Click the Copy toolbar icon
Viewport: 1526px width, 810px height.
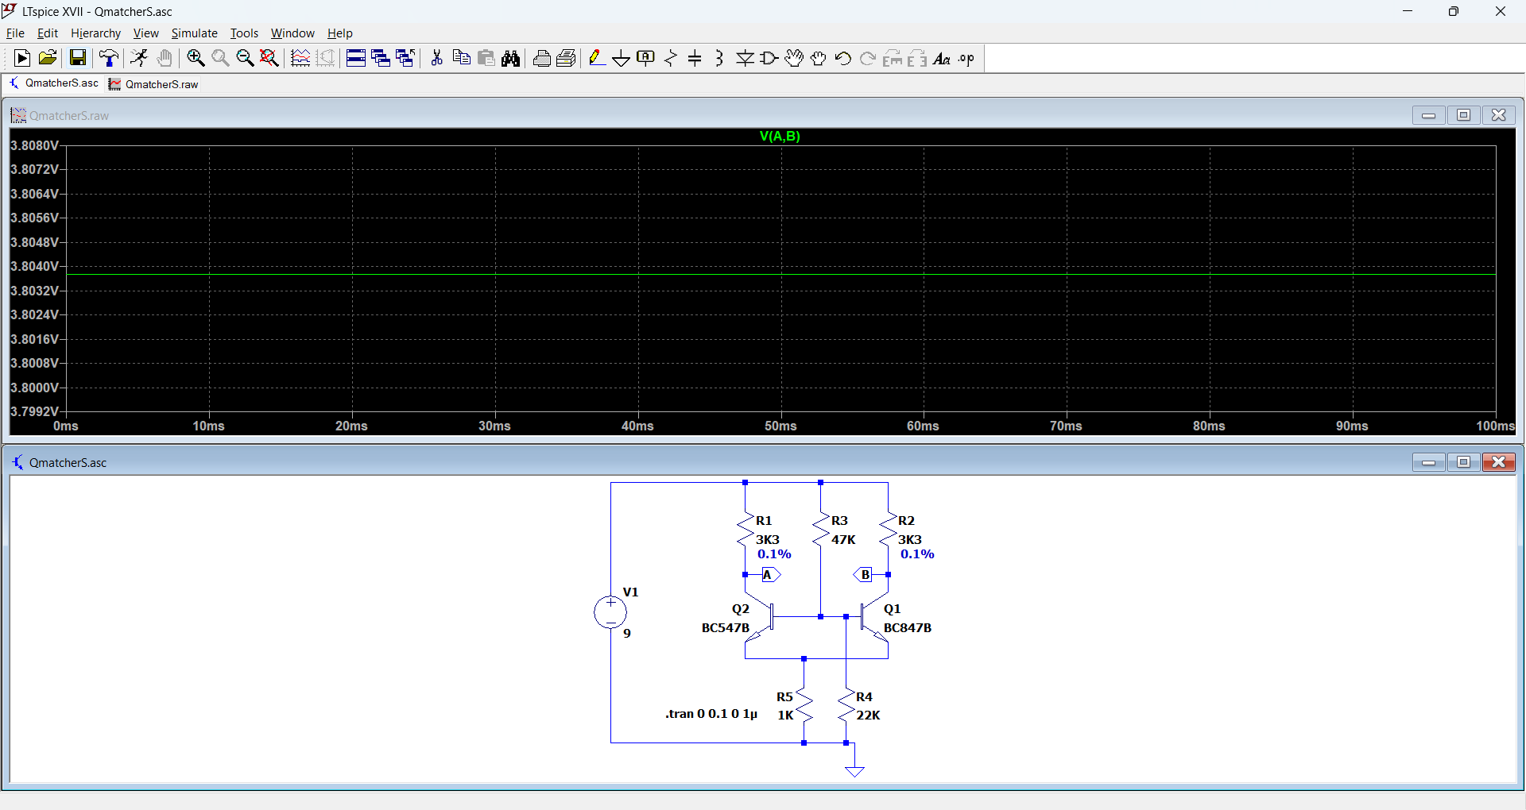(461, 58)
